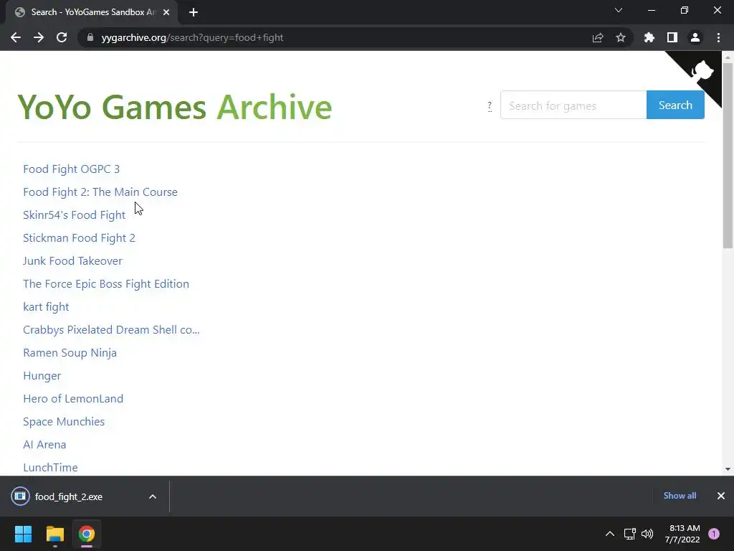
Task: Open the tab search dropdown
Action: click(619, 10)
